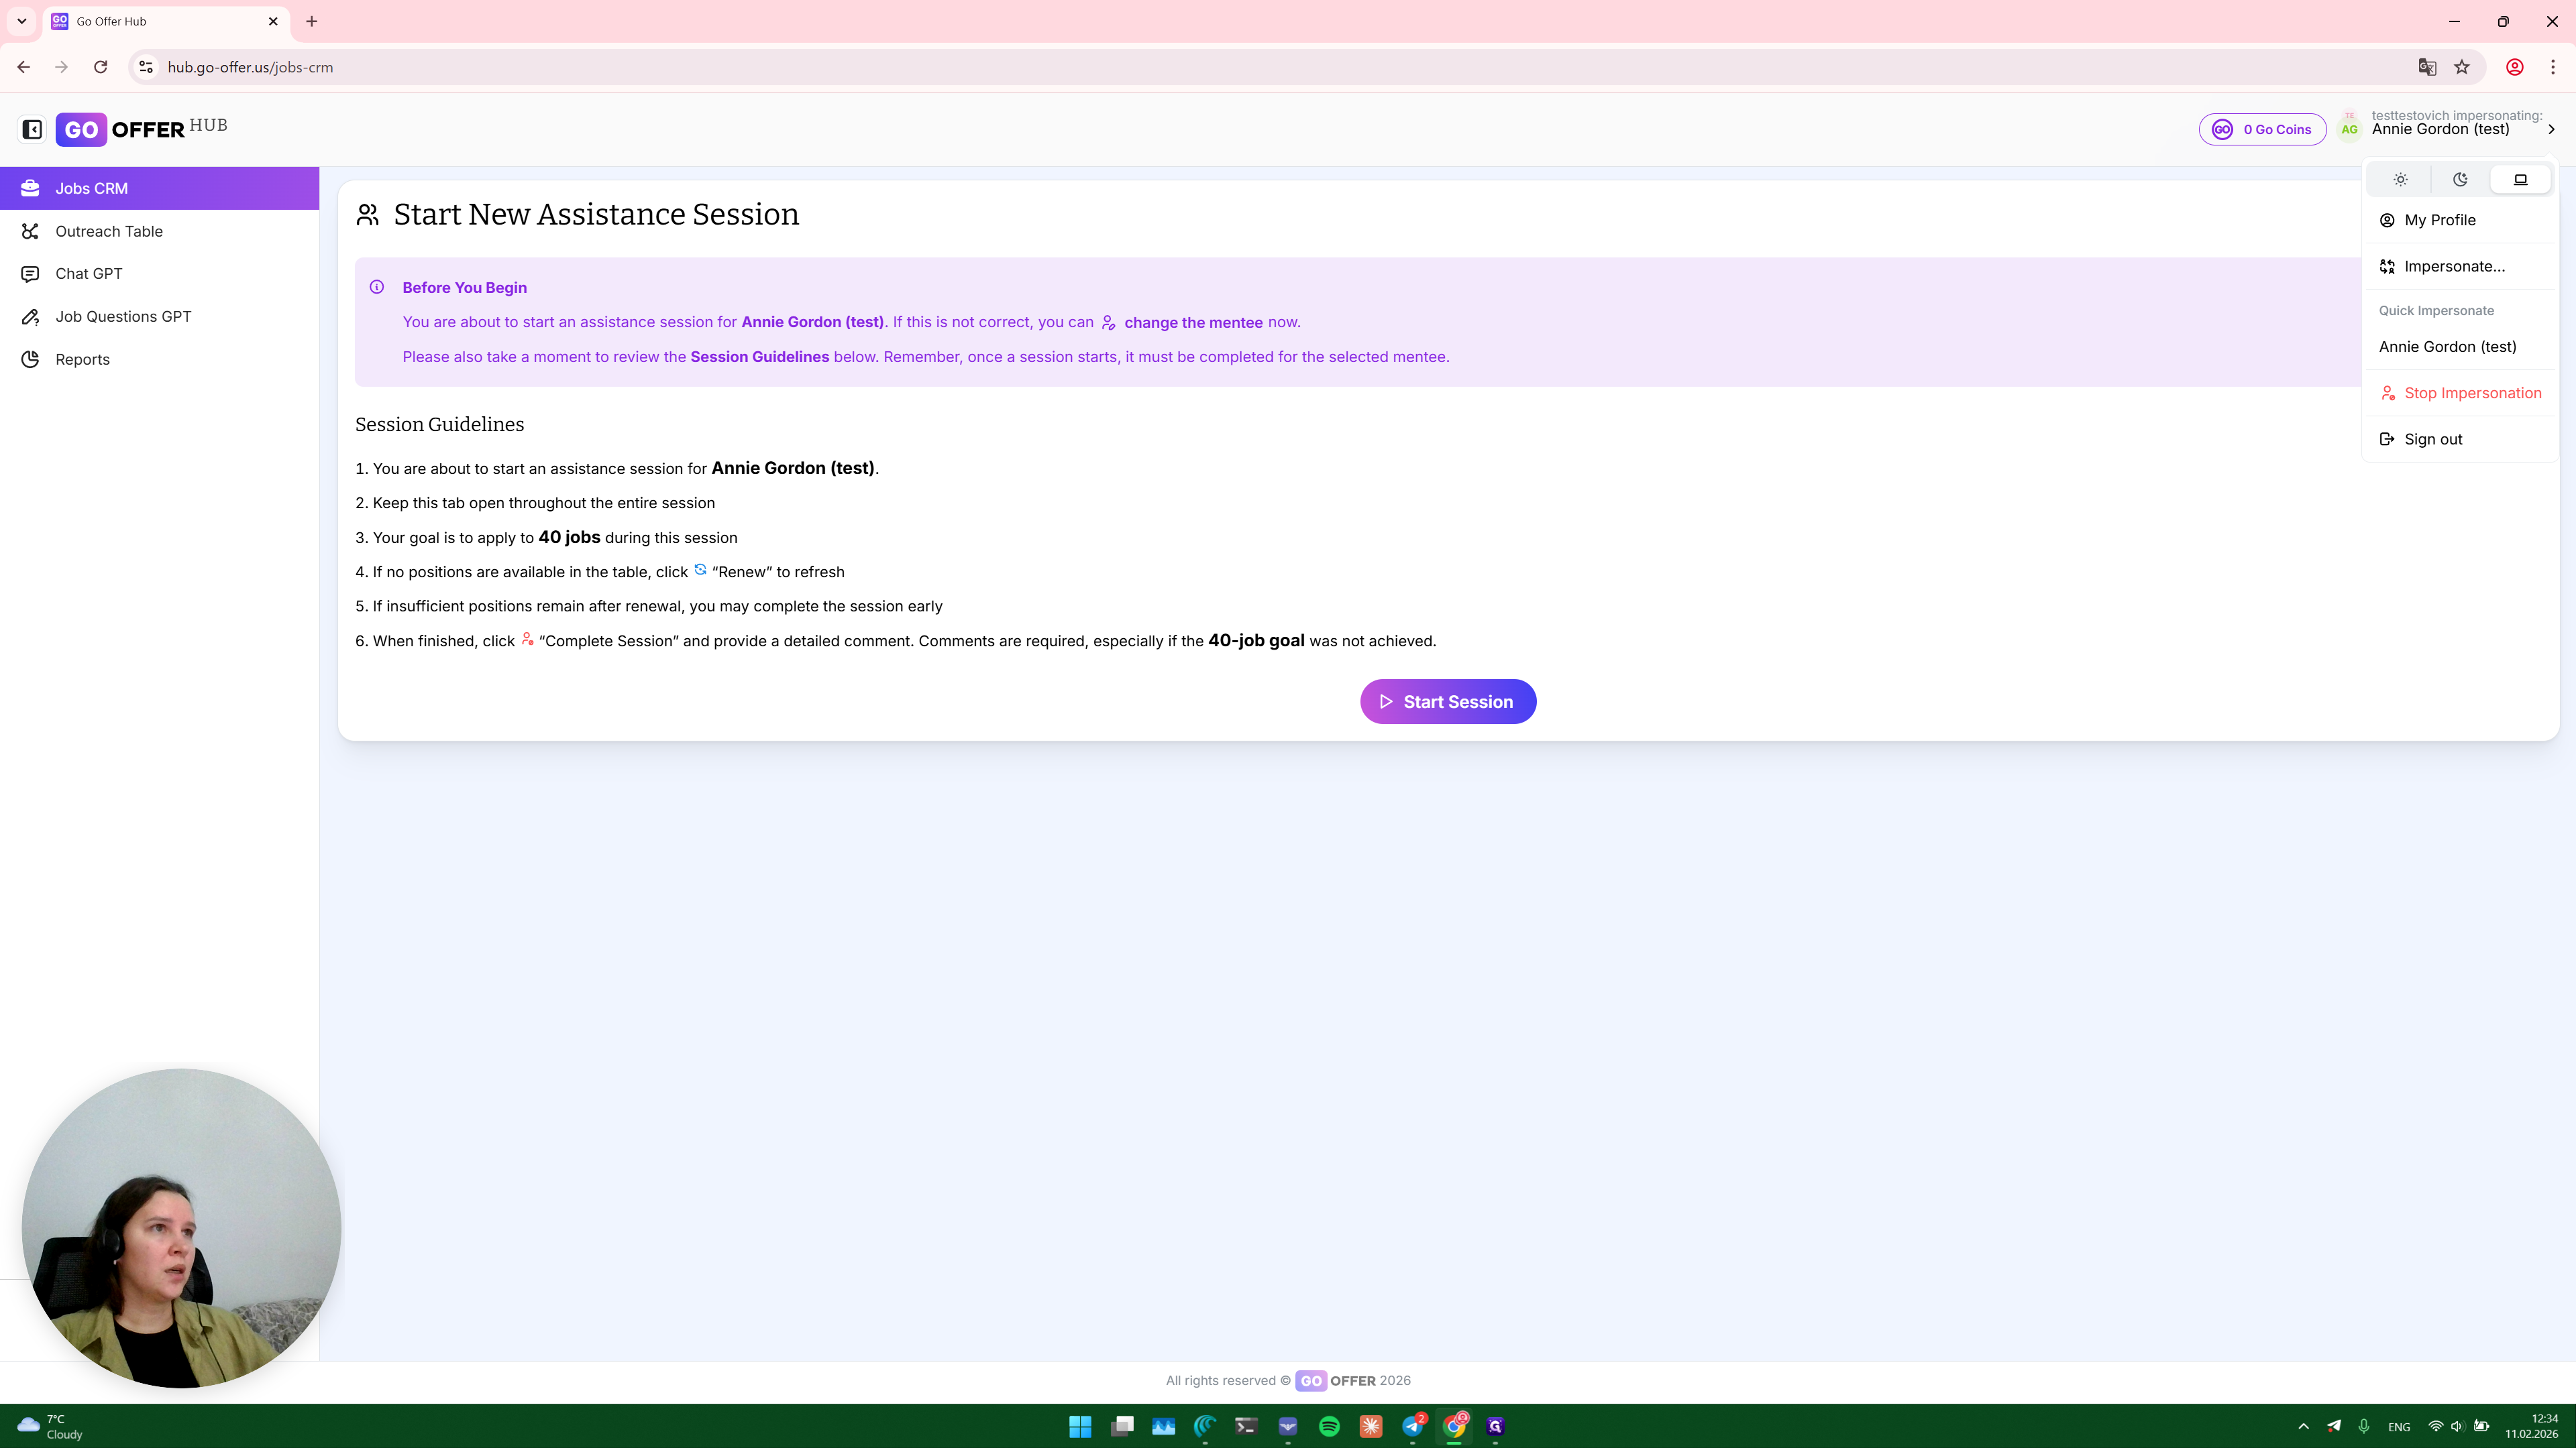This screenshot has height=1448, width=2576.
Task: Switch to light theme
Action: tap(2400, 180)
